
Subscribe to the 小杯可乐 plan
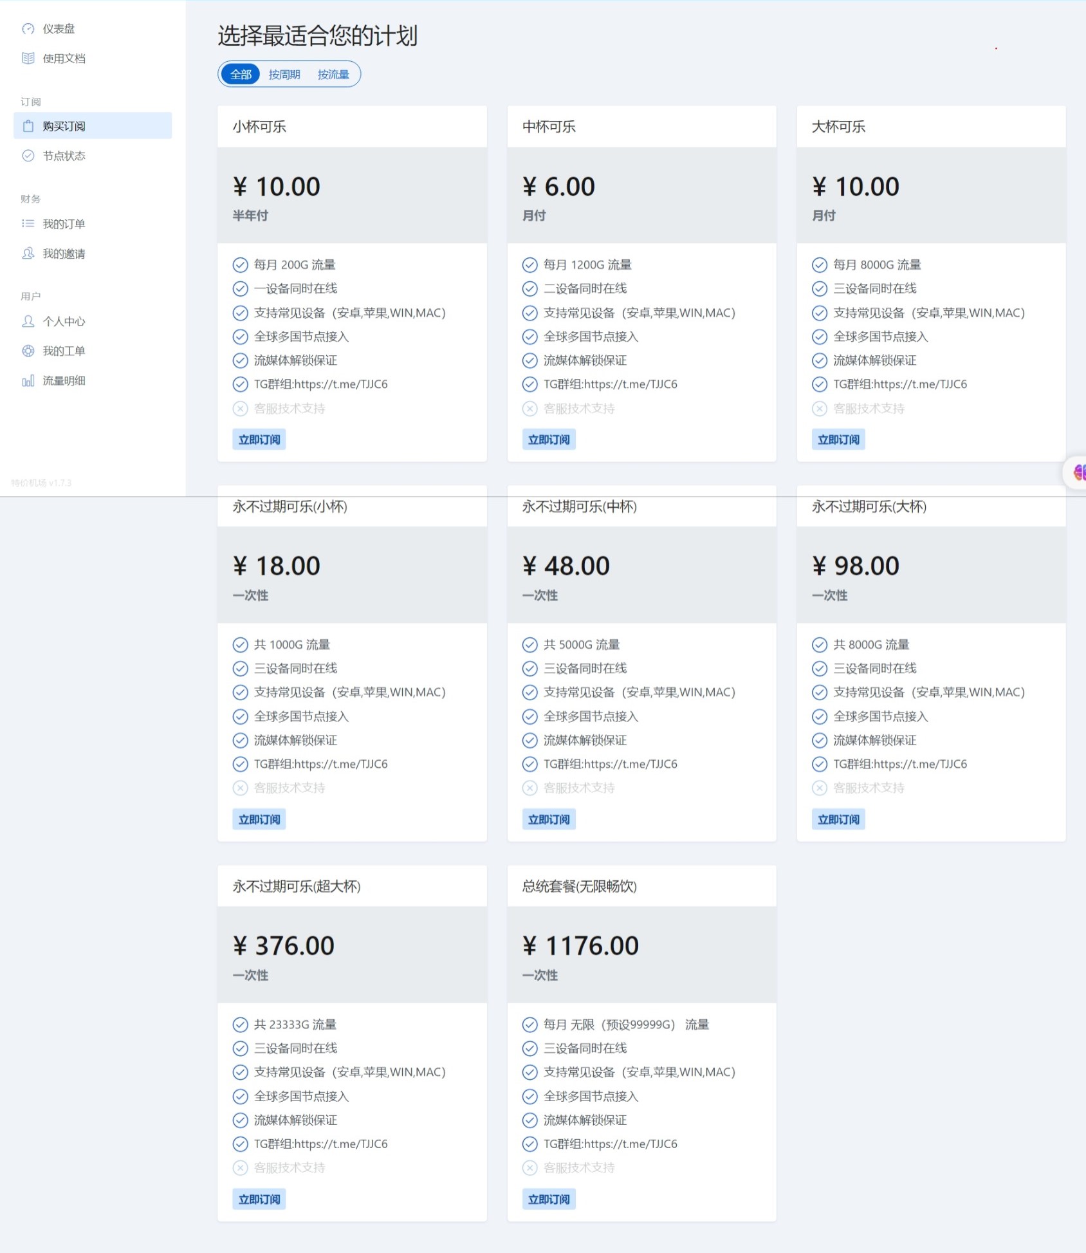pyautogui.click(x=259, y=440)
